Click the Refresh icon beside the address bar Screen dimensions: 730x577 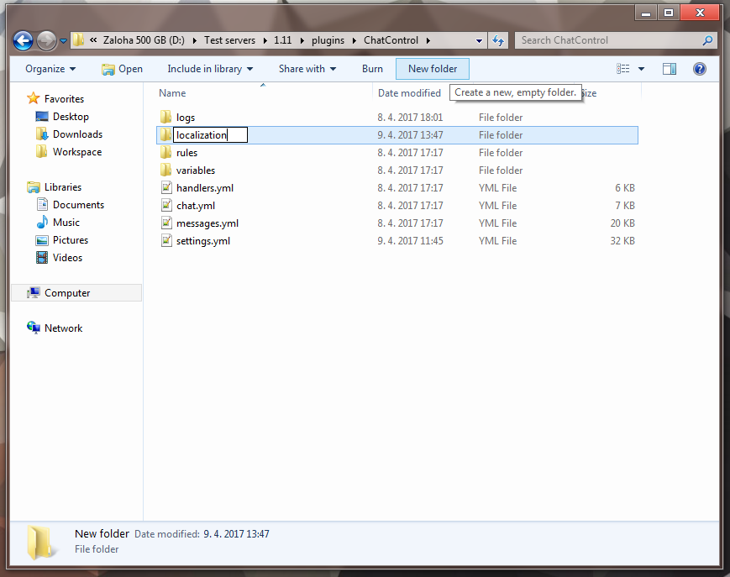pos(497,39)
